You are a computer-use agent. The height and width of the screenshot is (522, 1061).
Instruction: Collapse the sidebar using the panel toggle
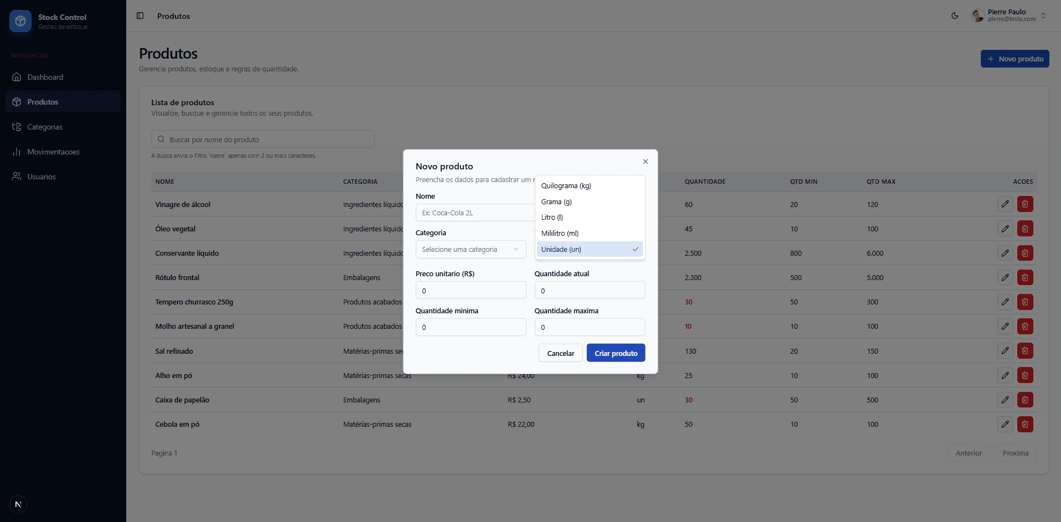click(140, 15)
